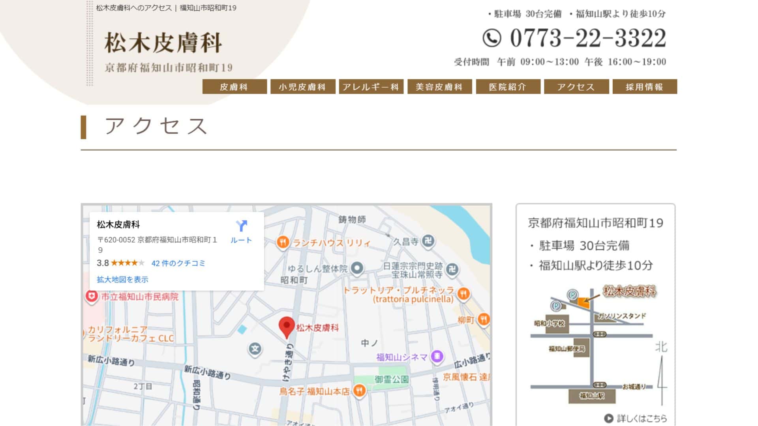Click the school marker icon on the map
The height and width of the screenshot is (426, 758).
point(255,349)
